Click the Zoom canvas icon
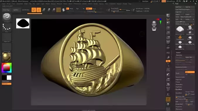198x111 pixels. (x=168, y=27)
